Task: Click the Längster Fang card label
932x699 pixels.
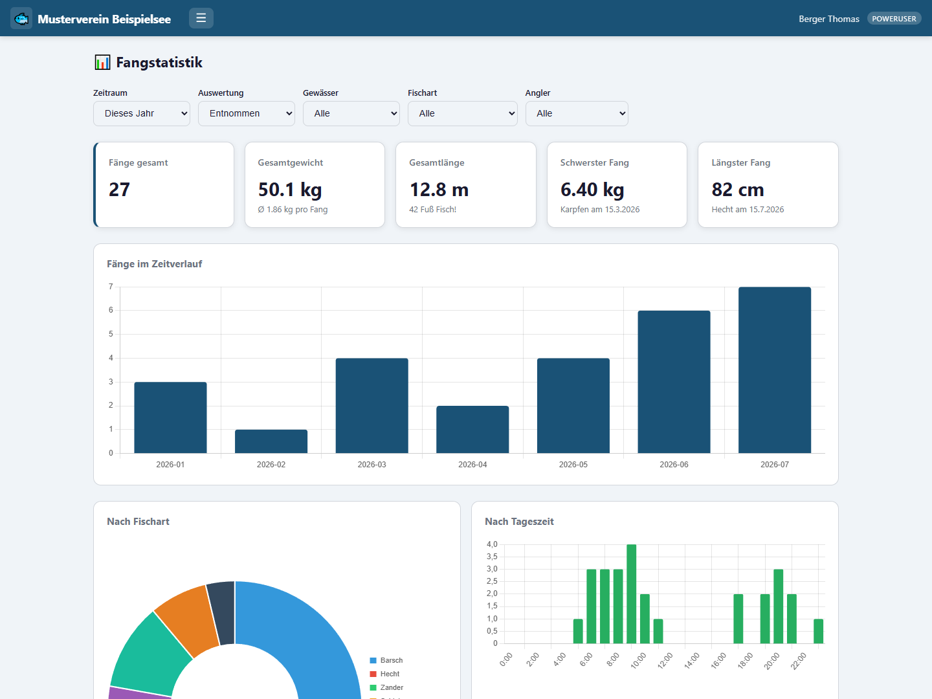Action: tap(741, 163)
